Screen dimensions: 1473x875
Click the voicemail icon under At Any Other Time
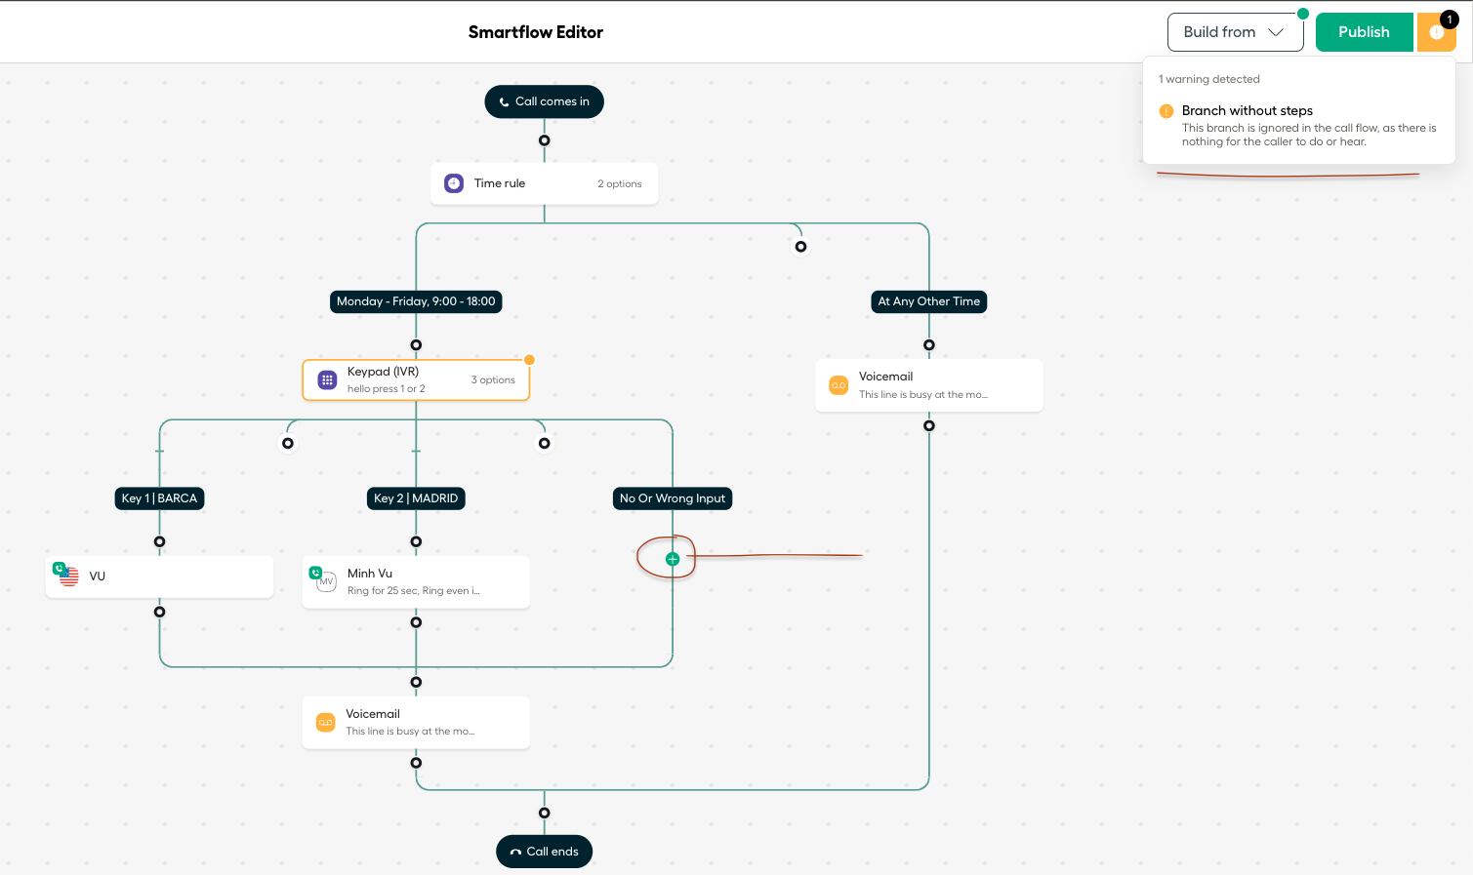click(839, 385)
